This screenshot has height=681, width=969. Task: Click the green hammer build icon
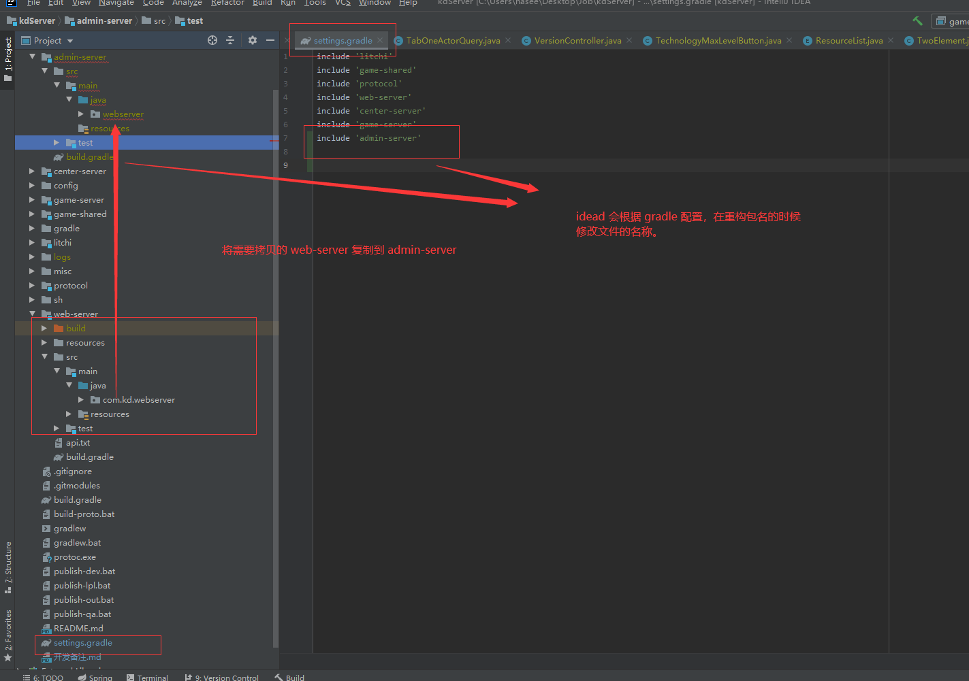point(917,21)
